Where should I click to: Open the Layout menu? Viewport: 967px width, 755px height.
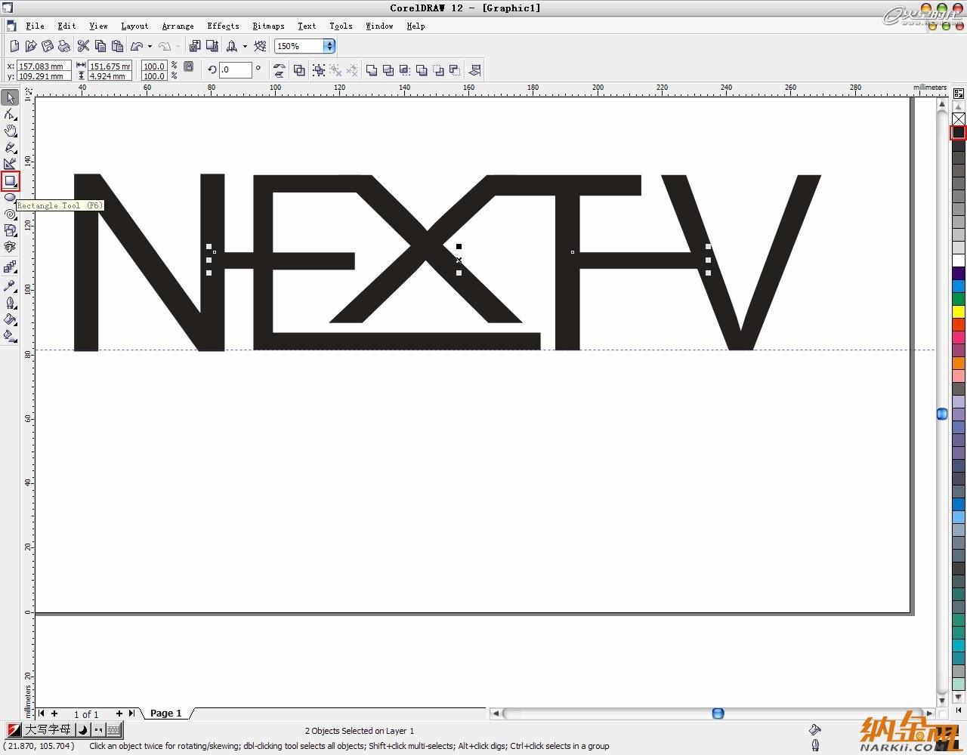(134, 26)
